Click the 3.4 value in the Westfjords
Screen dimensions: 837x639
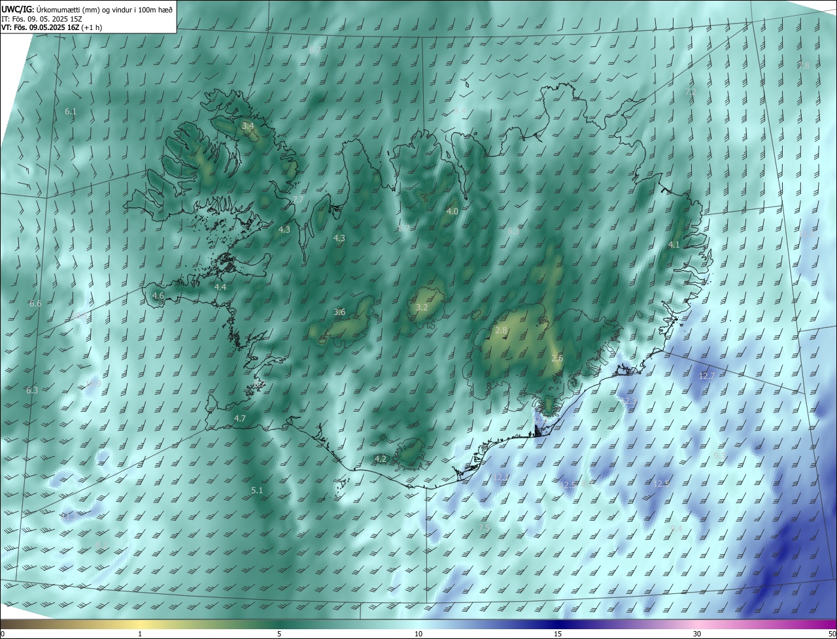(x=248, y=125)
